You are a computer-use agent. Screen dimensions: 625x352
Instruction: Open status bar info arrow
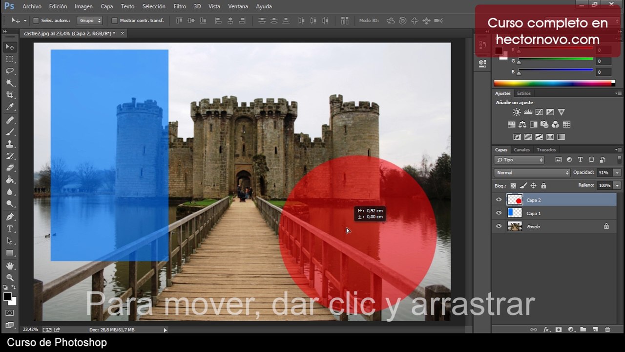point(165,330)
